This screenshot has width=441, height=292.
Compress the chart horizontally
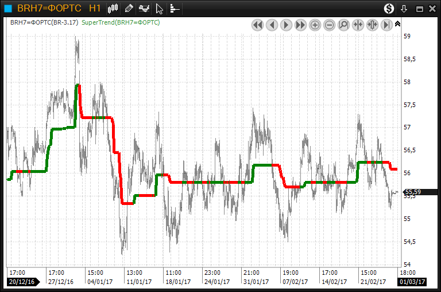point(358,25)
